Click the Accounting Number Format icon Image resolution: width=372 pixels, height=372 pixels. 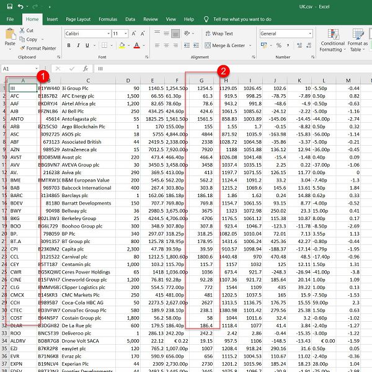[x=263, y=45]
